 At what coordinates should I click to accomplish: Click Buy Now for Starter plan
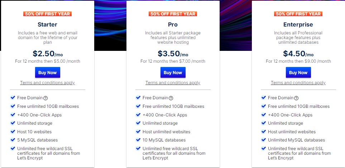pos(47,72)
